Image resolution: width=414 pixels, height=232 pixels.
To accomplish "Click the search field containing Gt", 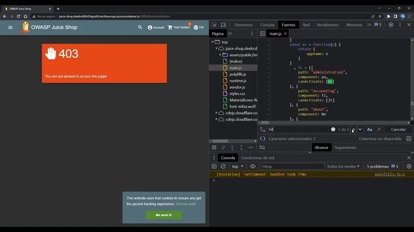I will point(298,129).
